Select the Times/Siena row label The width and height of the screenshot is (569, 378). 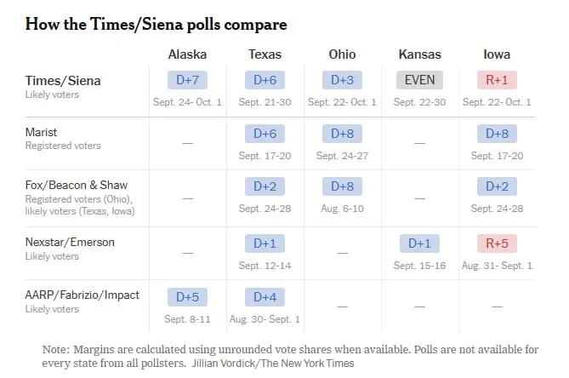63,81
